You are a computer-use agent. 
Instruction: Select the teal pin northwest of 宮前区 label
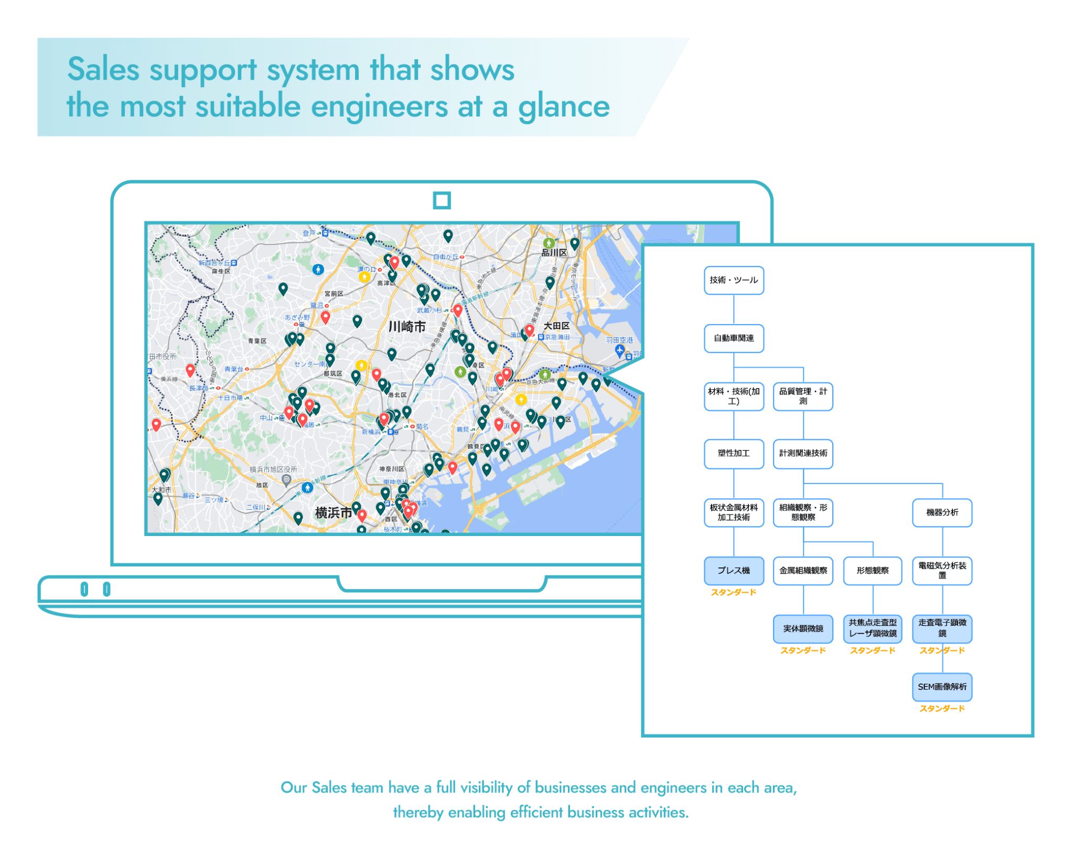coord(283,289)
